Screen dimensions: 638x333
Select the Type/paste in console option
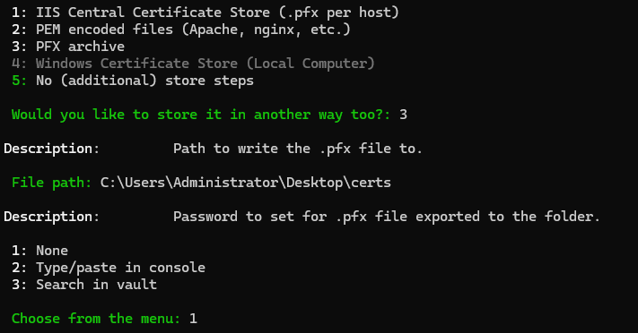pos(109,268)
